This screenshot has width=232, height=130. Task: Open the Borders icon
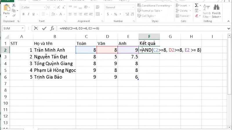click(x=43, y=14)
